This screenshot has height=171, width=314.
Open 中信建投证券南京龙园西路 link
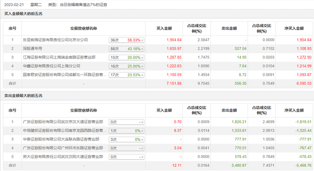tap(65, 131)
